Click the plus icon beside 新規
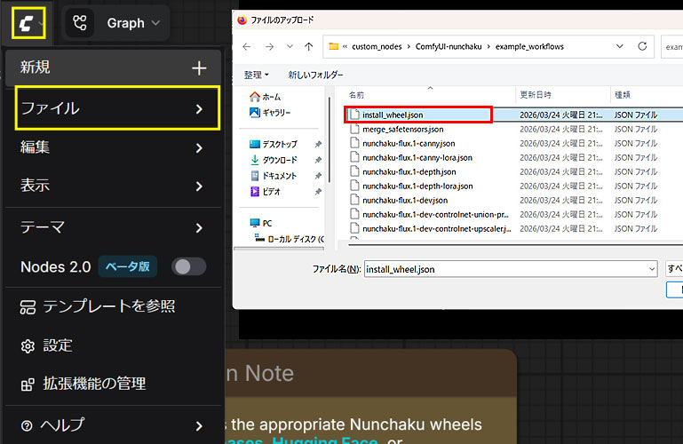 tap(199, 68)
